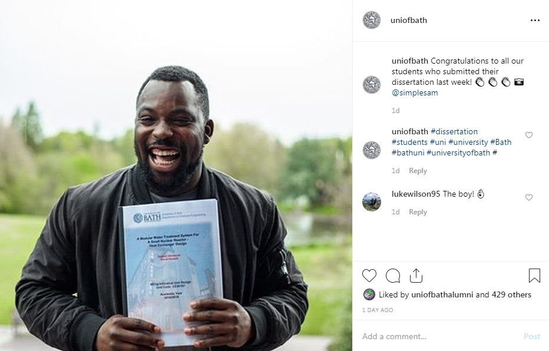Open the comment speech bubble icon
This screenshot has width=549, height=351.
[x=393, y=276]
